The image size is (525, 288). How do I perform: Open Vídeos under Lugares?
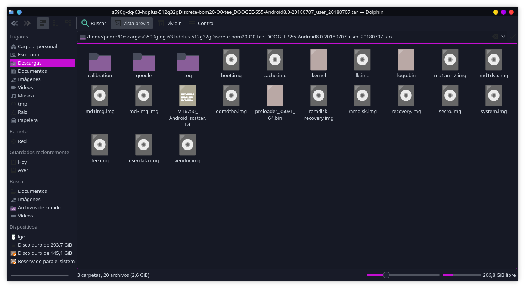coord(43,88)
